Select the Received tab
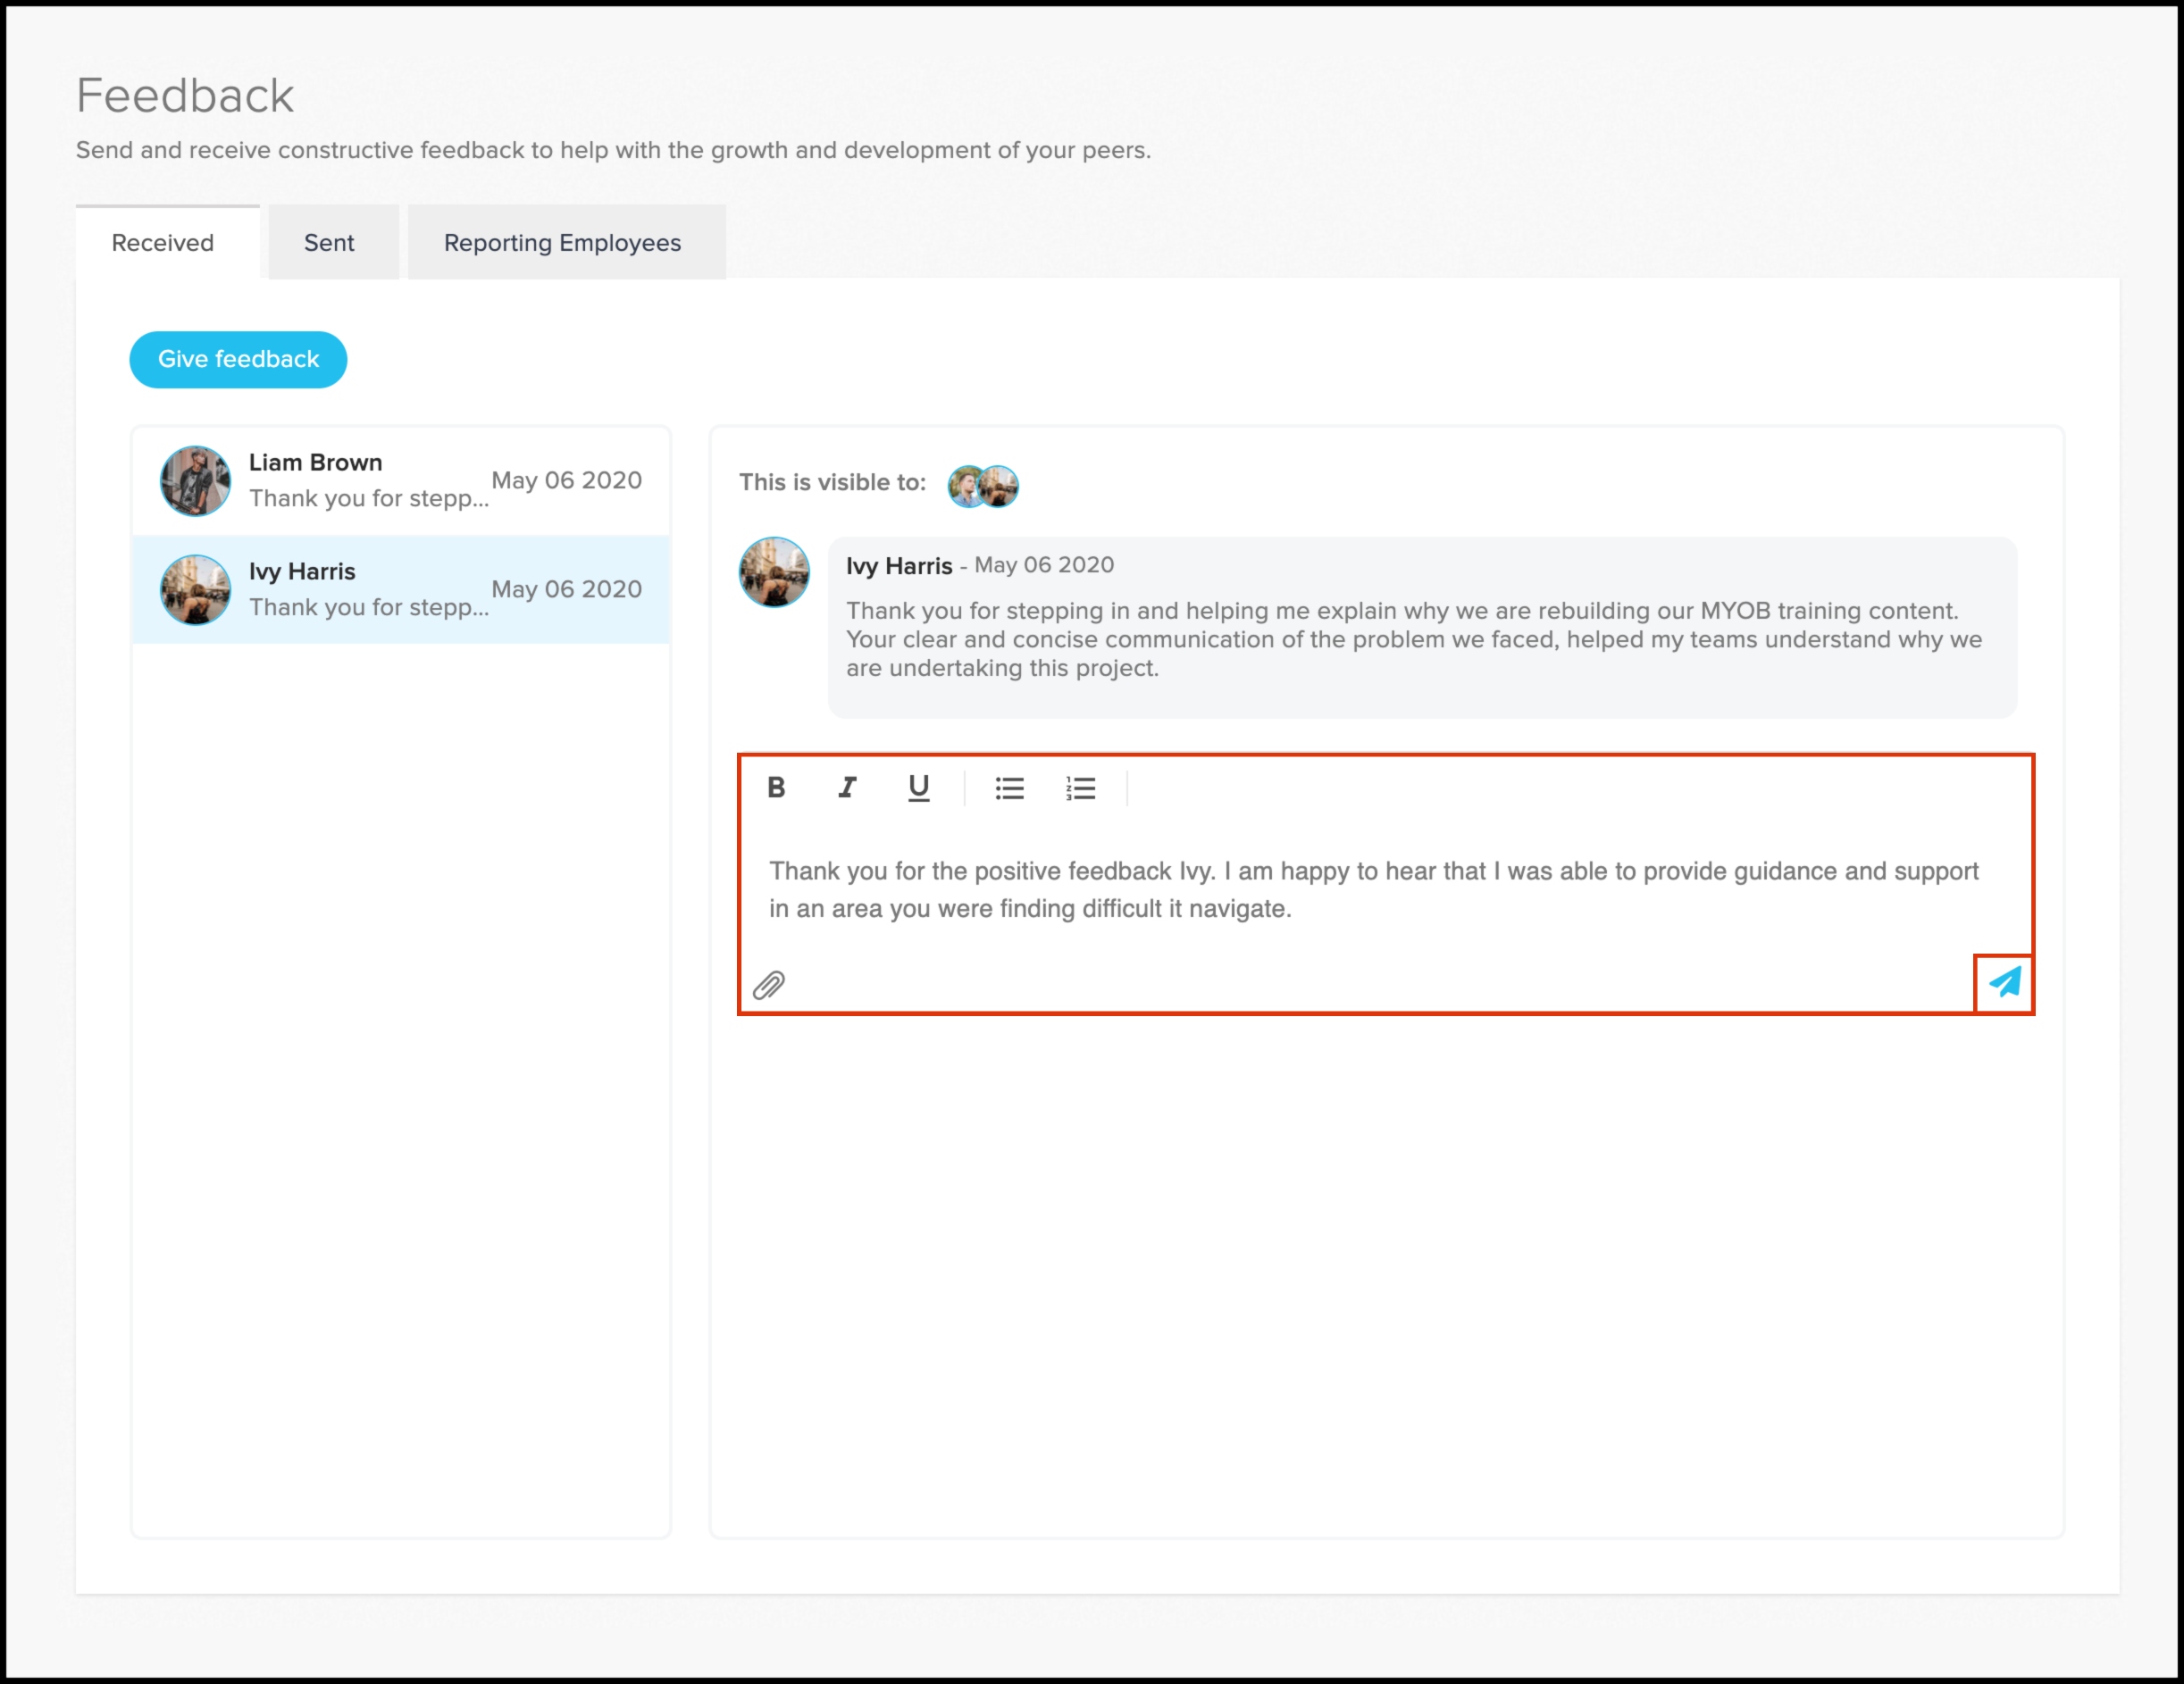Screen dimensions: 2184x1684 [163, 243]
